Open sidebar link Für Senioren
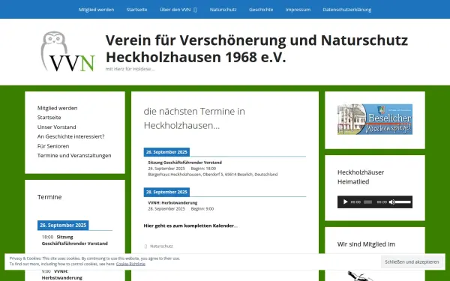 click(x=53, y=146)
